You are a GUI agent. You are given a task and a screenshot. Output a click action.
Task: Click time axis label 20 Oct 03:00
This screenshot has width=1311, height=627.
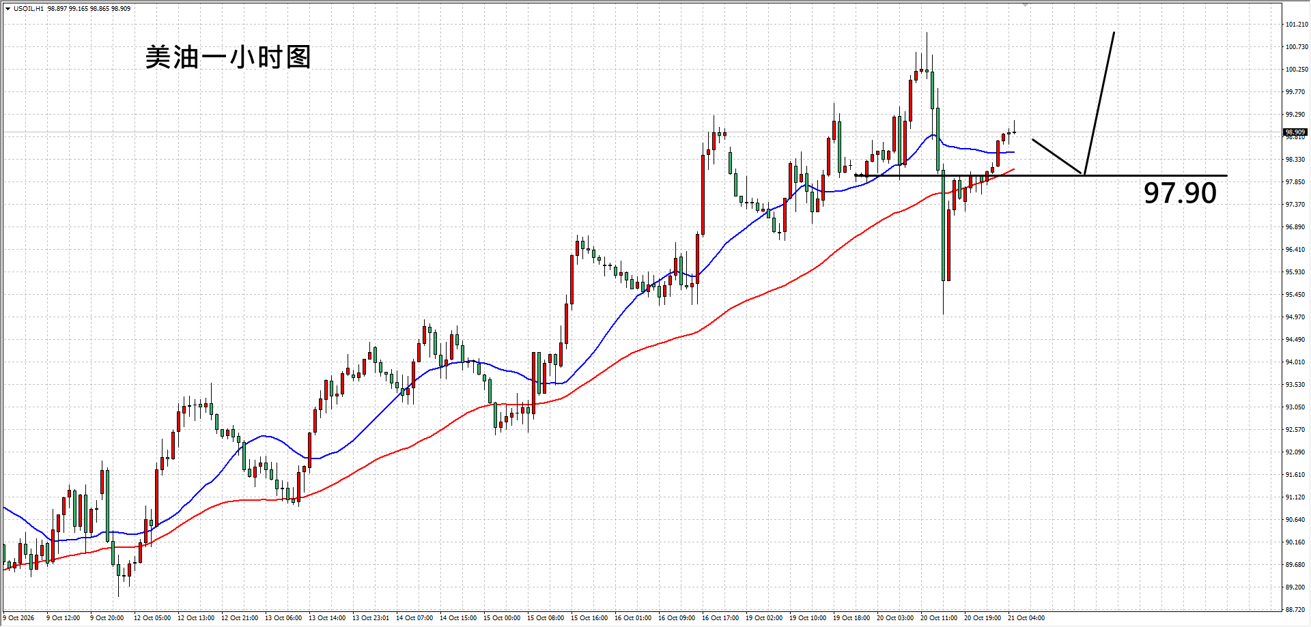point(895,618)
